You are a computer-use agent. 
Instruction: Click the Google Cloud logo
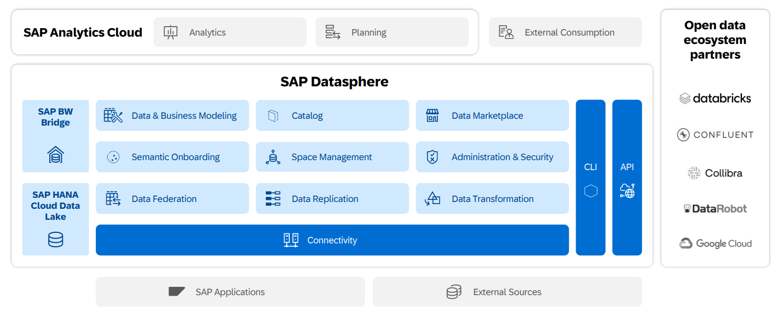click(715, 243)
